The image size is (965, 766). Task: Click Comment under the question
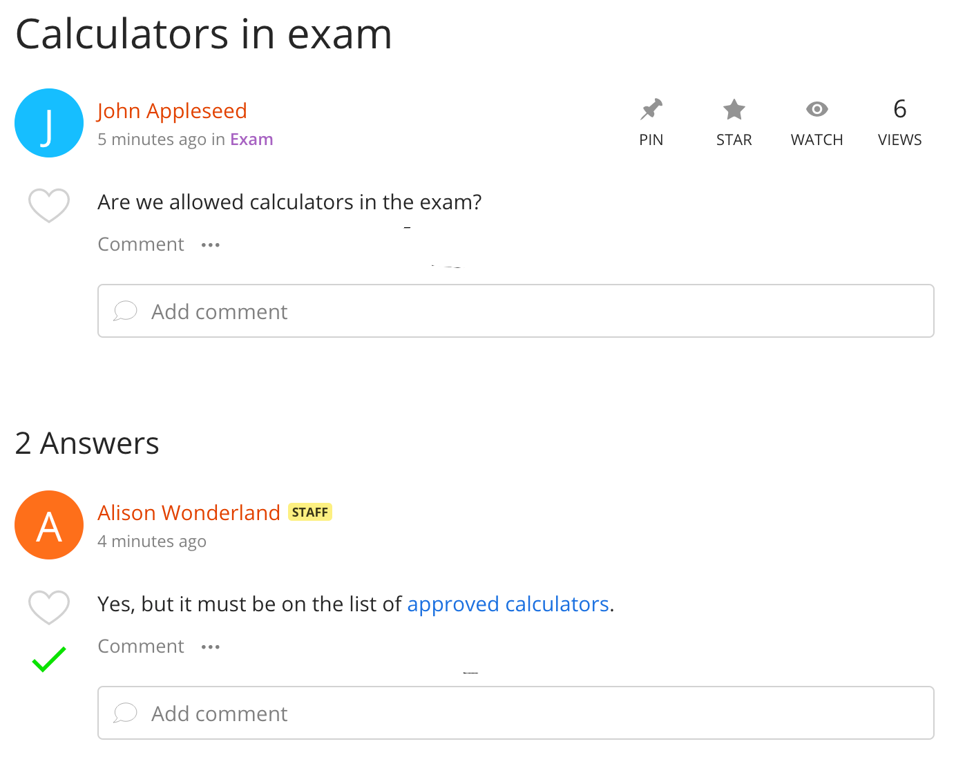click(x=141, y=245)
